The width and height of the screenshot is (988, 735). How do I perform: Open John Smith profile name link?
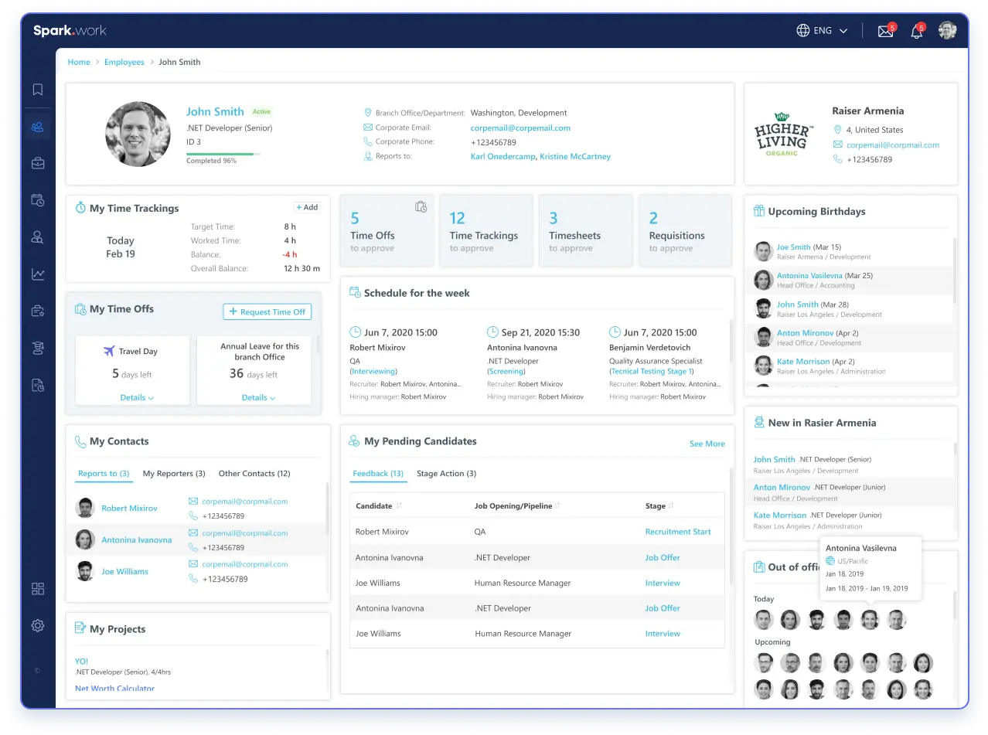[x=215, y=111]
